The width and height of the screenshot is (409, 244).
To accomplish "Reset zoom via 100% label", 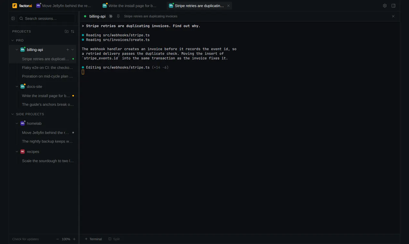I will (66, 239).
